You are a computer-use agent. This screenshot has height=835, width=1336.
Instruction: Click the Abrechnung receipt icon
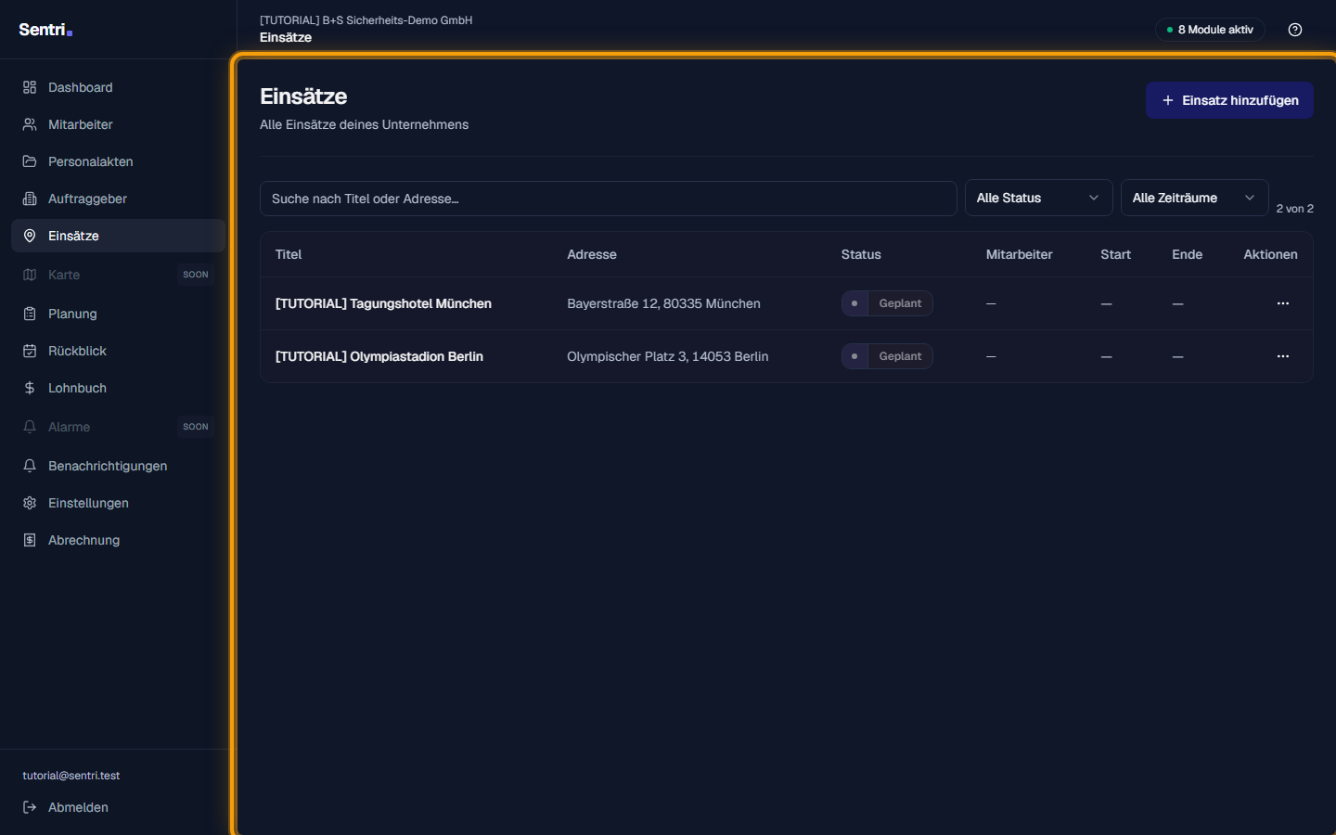pyautogui.click(x=30, y=540)
